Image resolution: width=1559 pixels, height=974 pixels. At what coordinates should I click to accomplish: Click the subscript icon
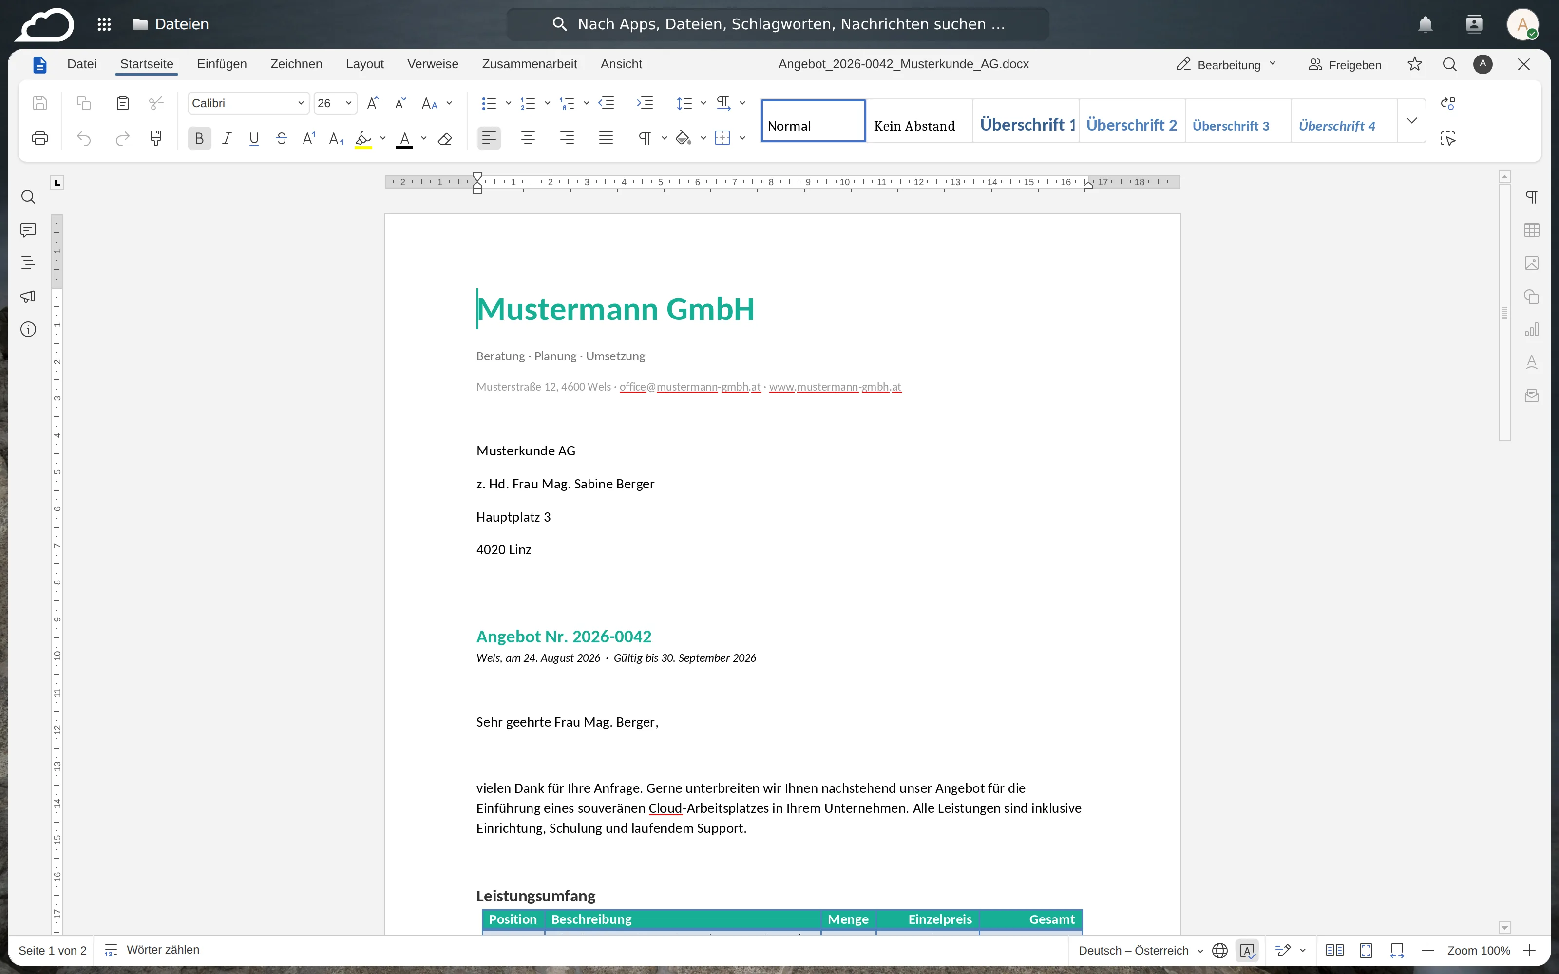(x=336, y=138)
